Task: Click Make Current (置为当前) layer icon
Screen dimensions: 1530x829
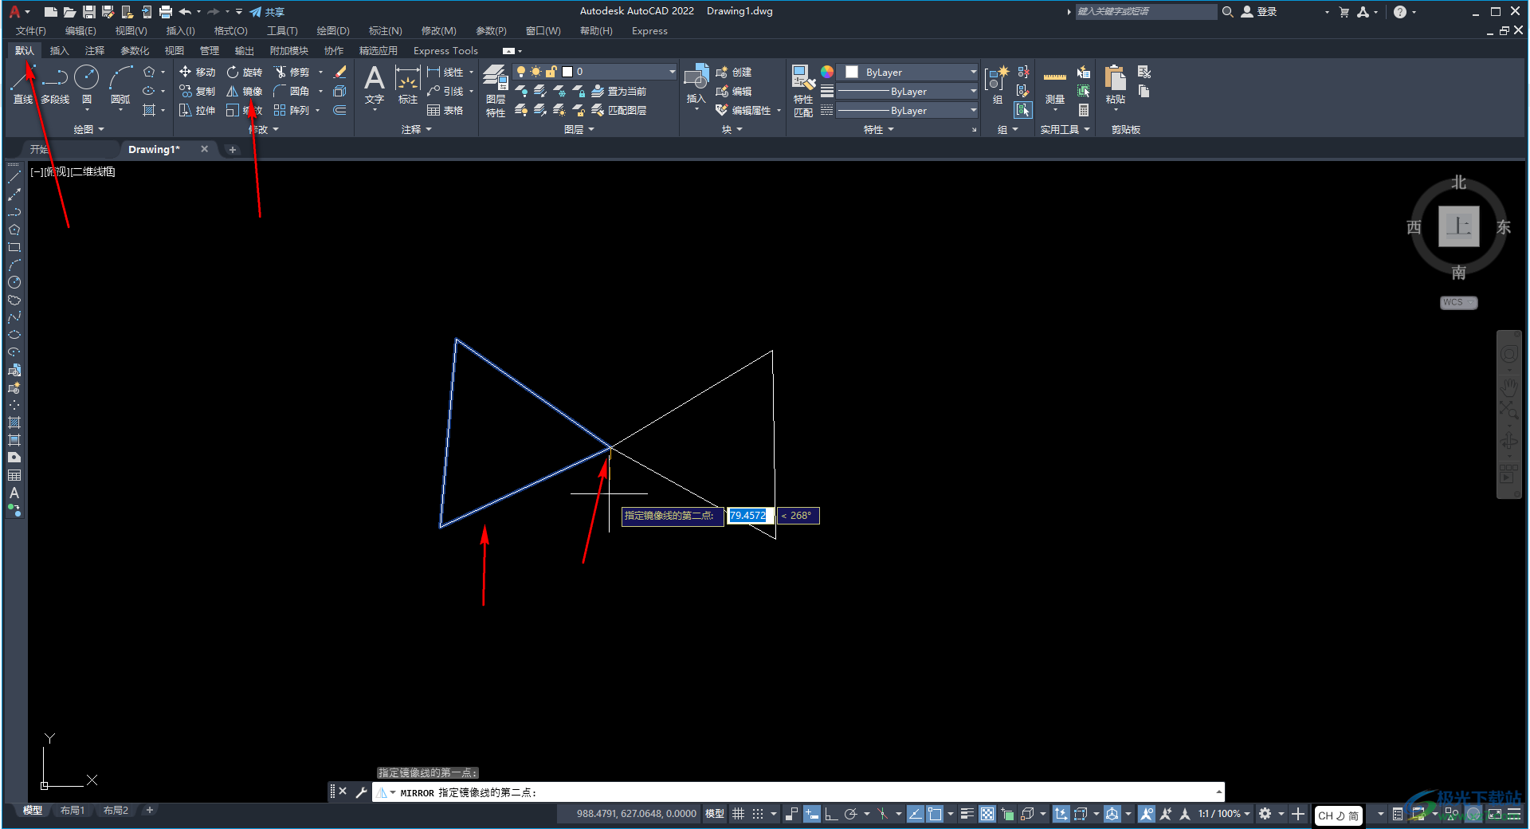Action: (x=619, y=91)
